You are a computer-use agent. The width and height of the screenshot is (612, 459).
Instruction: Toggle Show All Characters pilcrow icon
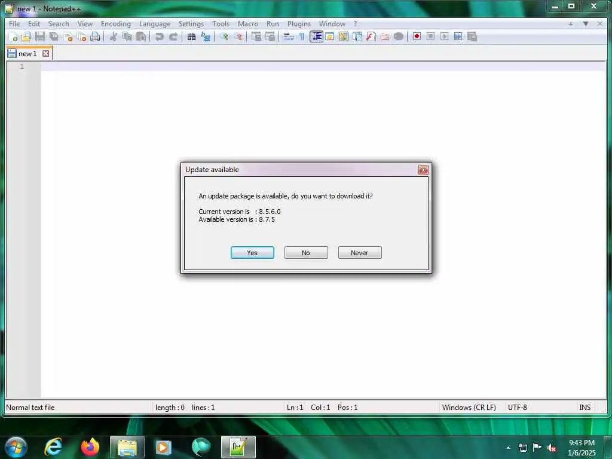click(x=302, y=36)
